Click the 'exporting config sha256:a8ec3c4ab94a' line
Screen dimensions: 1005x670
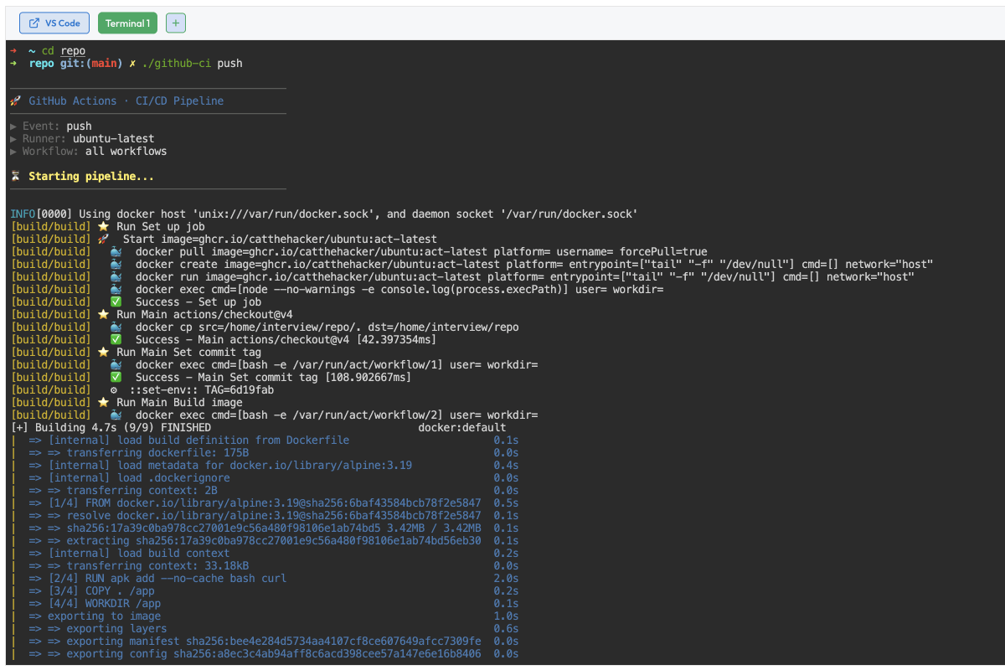264,654
